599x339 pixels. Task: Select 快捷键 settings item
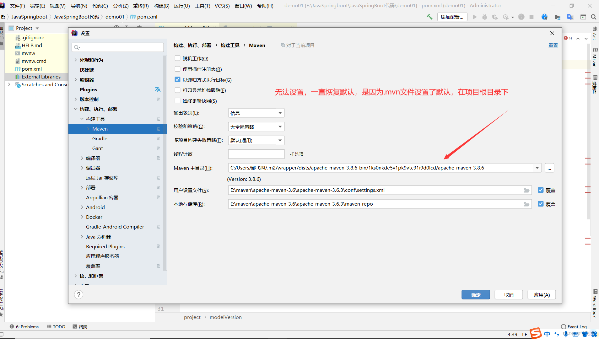tap(87, 70)
